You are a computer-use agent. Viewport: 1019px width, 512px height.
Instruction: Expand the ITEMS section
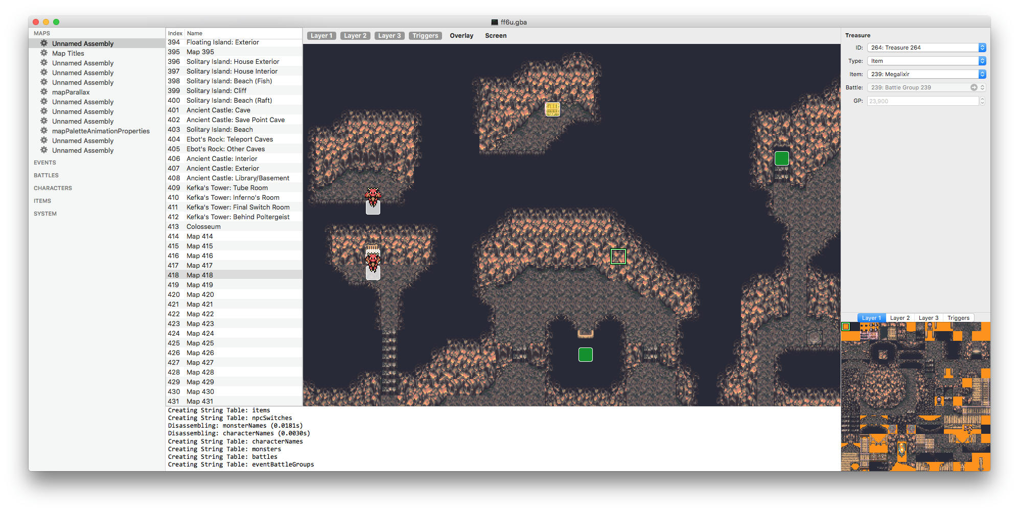click(x=42, y=201)
